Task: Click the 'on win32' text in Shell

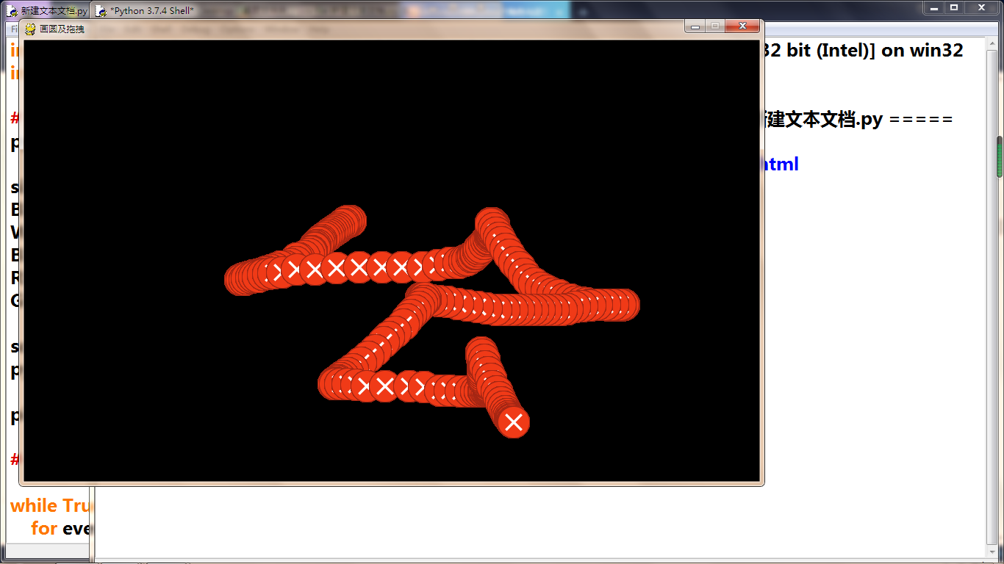Action: 922,50
